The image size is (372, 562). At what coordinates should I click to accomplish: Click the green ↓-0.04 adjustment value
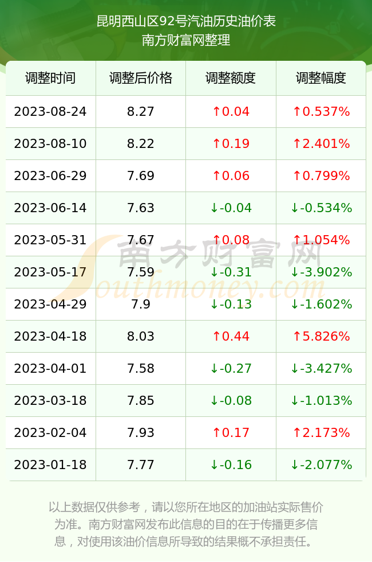231,208
